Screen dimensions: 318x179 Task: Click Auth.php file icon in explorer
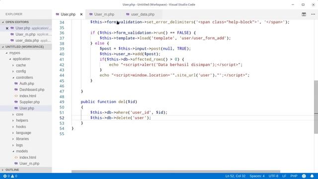pyautogui.click(x=16, y=84)
